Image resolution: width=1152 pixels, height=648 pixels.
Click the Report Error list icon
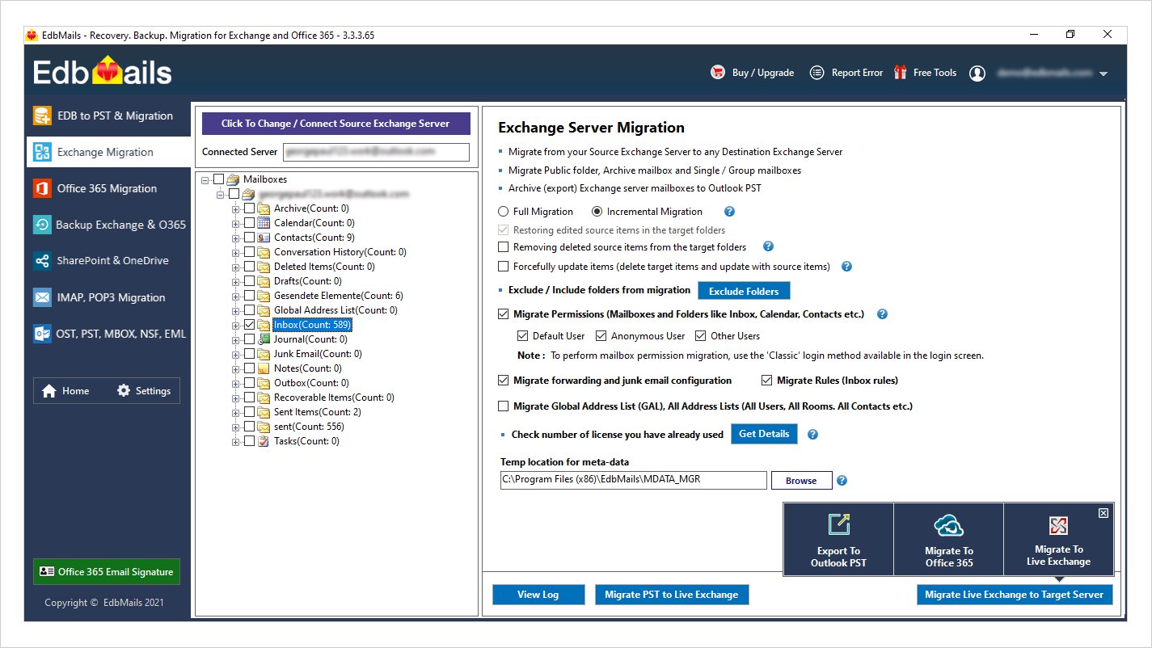click(817, 73)
